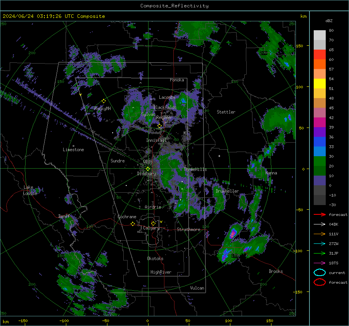Click the dBZ legend heading

(329, 21)
